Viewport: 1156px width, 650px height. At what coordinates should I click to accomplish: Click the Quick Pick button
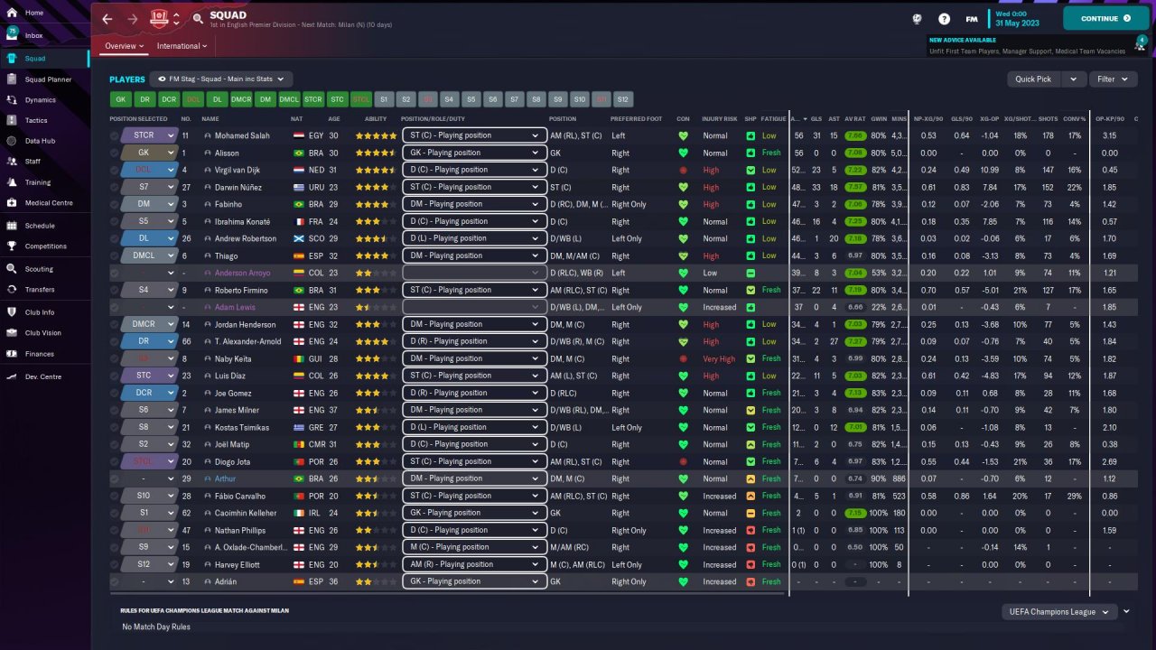coord(1034,79)
